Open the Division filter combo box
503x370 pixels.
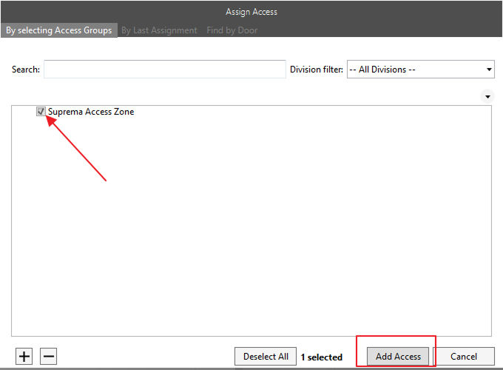click(414, 70)
